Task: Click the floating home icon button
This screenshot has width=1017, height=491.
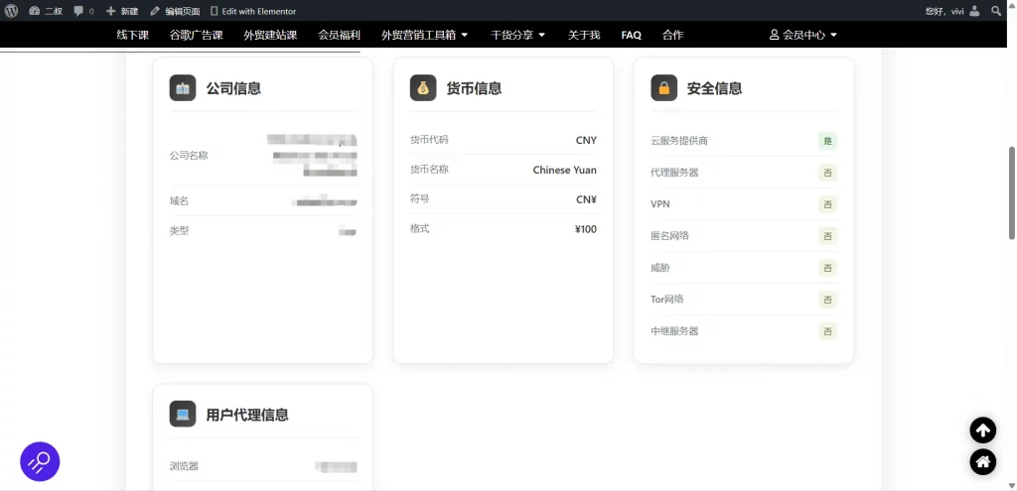Action: pos(982,461)
